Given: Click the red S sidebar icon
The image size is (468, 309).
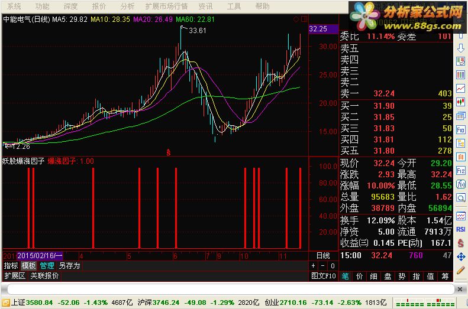Looking at the screenshot, I should pos(460,243).
